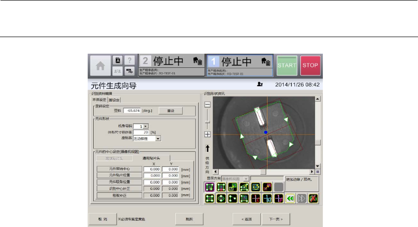Select the add edge/vertex tool icon
The image size is (418, 227).
pyautogui.click(x=209, y=186)
